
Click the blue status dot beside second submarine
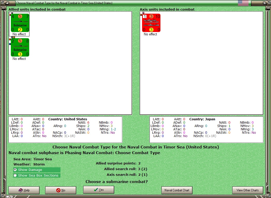point(10,44)
